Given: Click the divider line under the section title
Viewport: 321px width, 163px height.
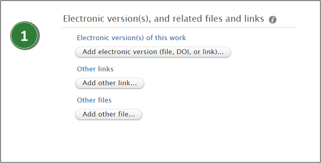Looking at the screenshot, I should pyautogui.click(x=179, y=27).
